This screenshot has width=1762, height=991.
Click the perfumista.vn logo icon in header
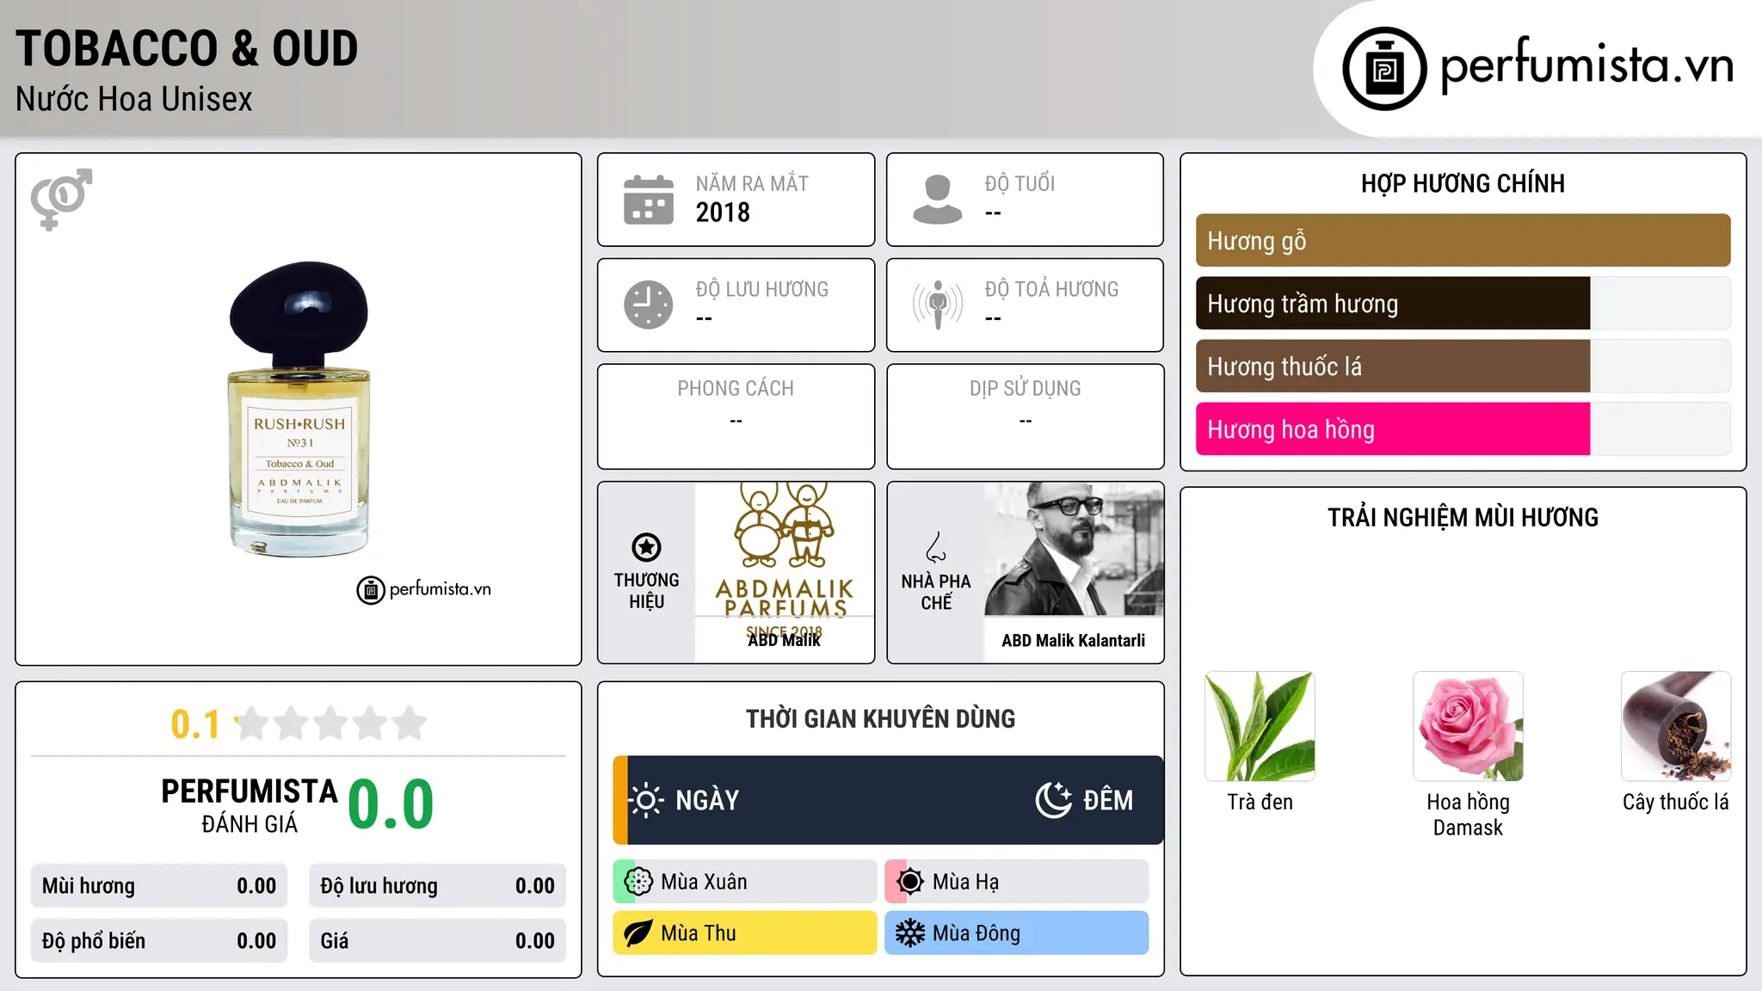[x=1384, y=69]
